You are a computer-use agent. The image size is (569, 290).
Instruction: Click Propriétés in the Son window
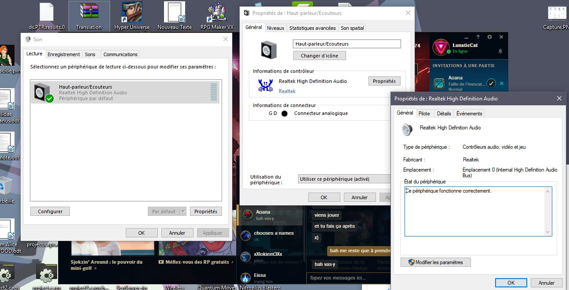tap(206, 211)
